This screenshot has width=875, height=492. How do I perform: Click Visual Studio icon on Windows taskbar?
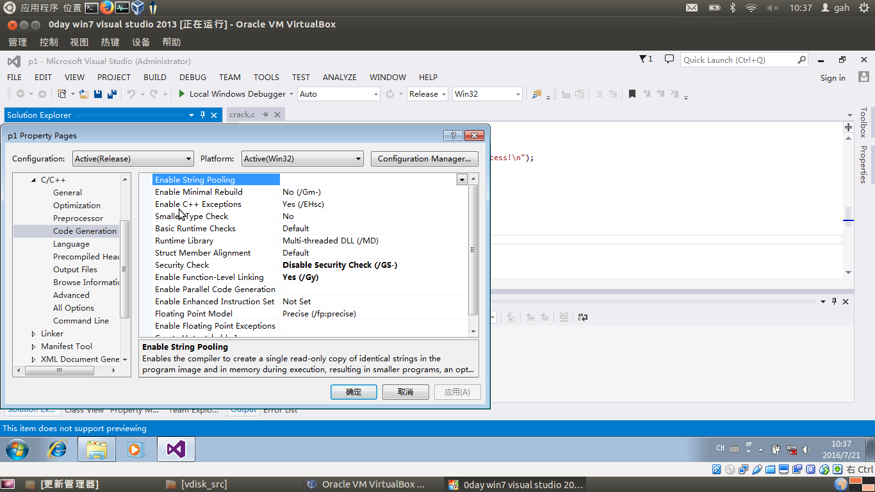coord(176,450)
